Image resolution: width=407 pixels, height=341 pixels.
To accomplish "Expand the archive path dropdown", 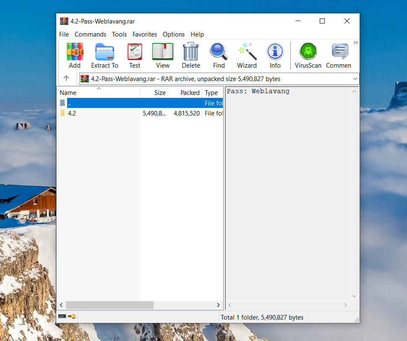I will (x=355, y=79).
